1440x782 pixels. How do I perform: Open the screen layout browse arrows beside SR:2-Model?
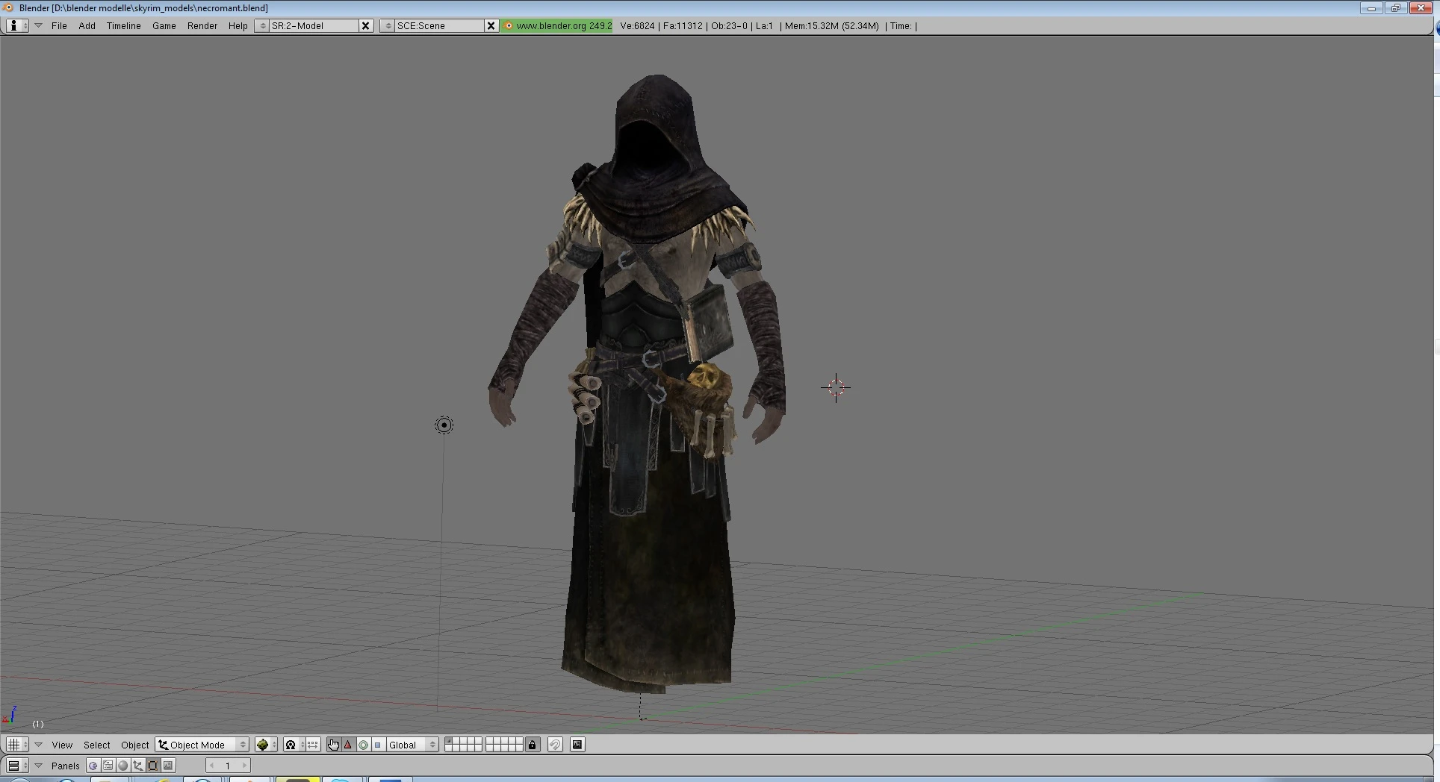pos(262,25)
